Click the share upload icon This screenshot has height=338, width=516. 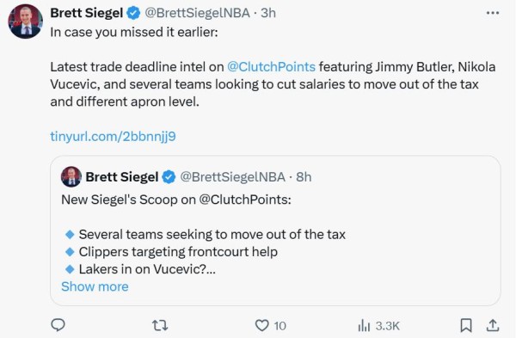click(x=493, y=325)
